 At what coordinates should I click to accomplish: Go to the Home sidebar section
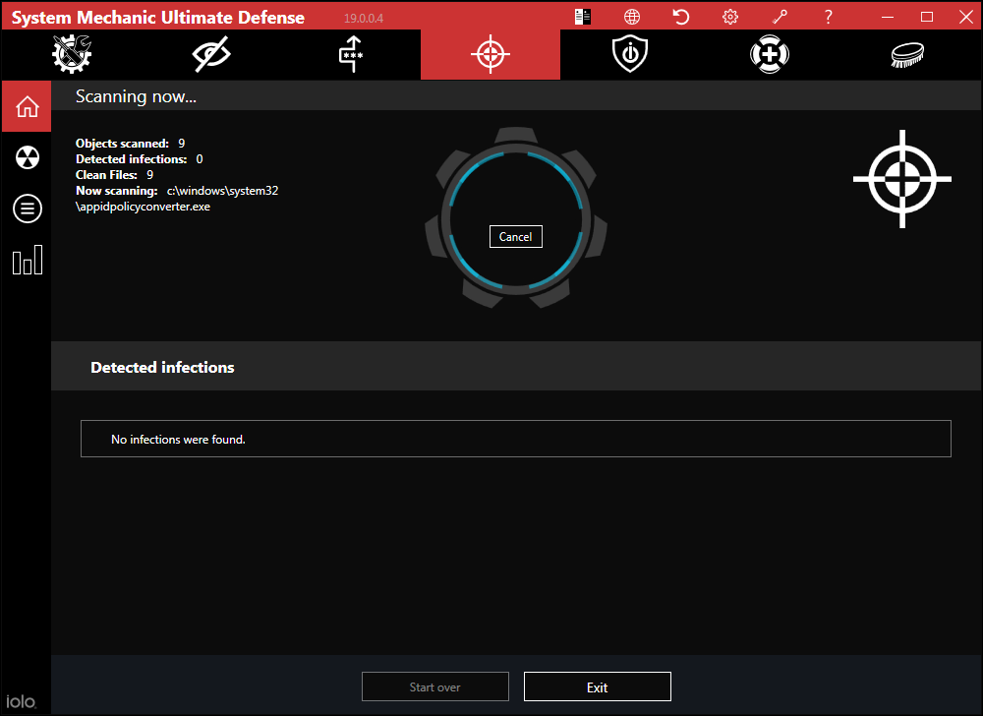click(x=27, y=106)
